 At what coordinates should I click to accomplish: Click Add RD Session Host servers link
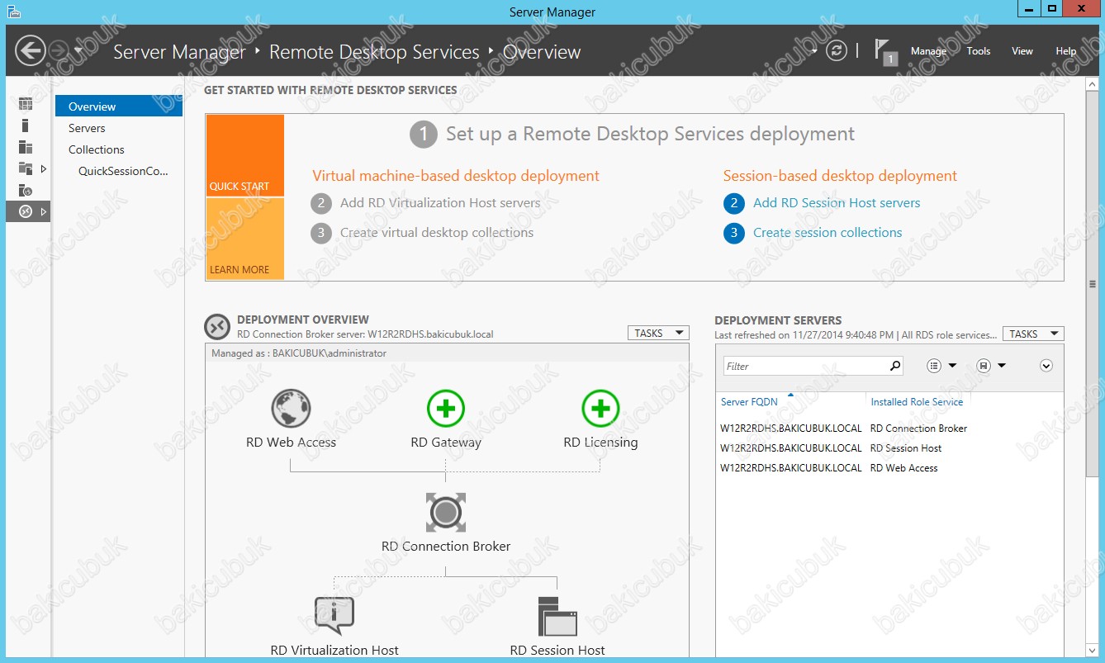point(837,203)
